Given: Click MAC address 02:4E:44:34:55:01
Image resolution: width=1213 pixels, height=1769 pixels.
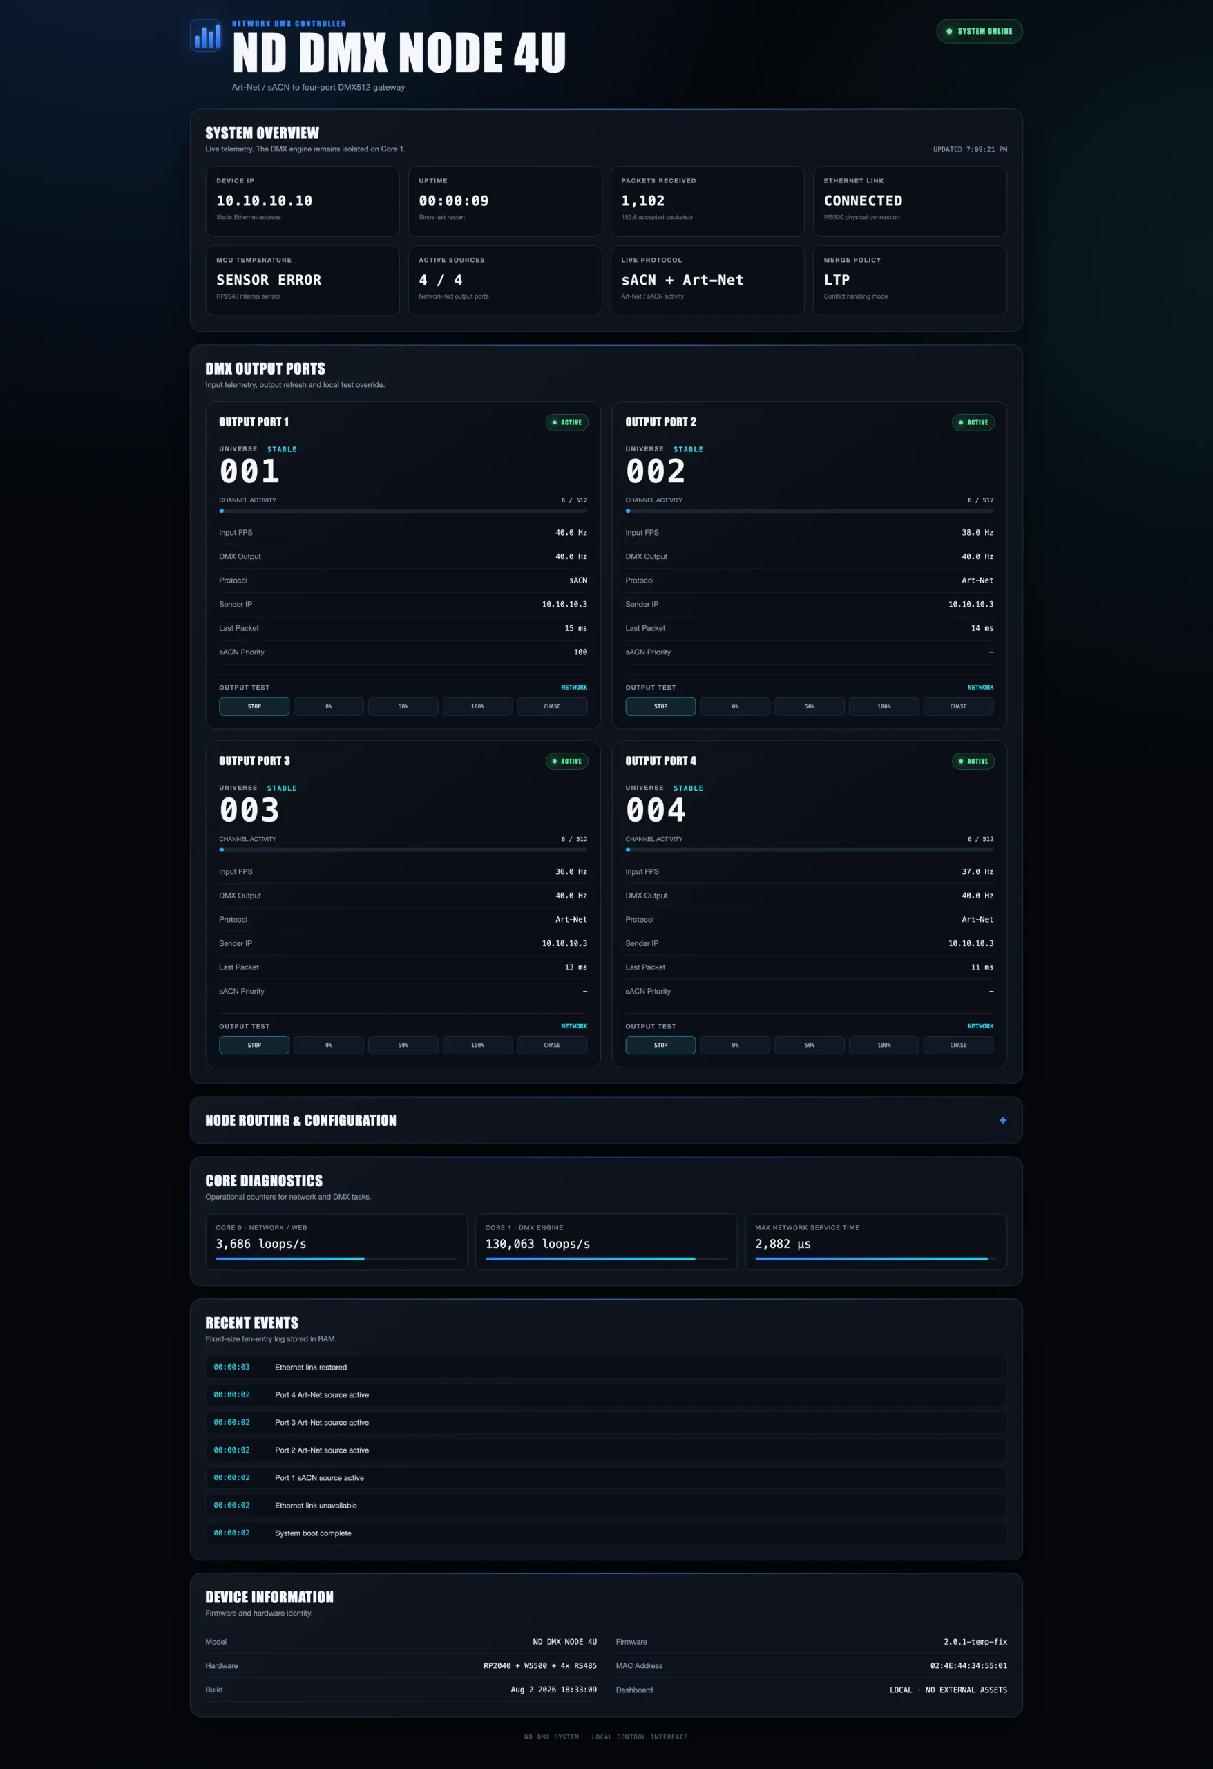Looking at the screenshot, I should 968,1665.
